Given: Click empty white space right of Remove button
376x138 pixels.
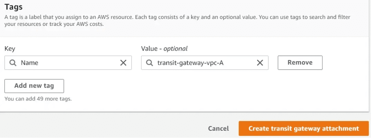Looking at the screenshot, I should [345, 63].
